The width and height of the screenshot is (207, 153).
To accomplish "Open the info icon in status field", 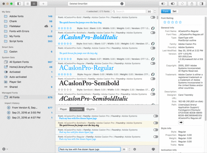I will (x=122, y=4).
